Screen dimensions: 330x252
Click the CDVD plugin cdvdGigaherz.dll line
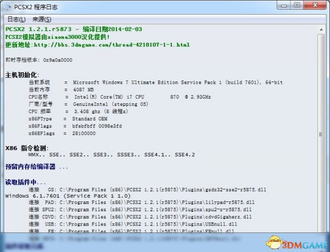pyautogui.click(x=140, y=217)
